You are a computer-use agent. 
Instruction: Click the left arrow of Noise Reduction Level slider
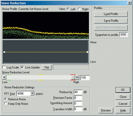[4, 77]
